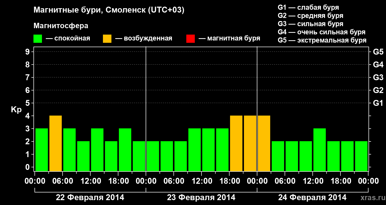
Task: Click the first green bar of 23 Февраля
Action: [153, 156]
